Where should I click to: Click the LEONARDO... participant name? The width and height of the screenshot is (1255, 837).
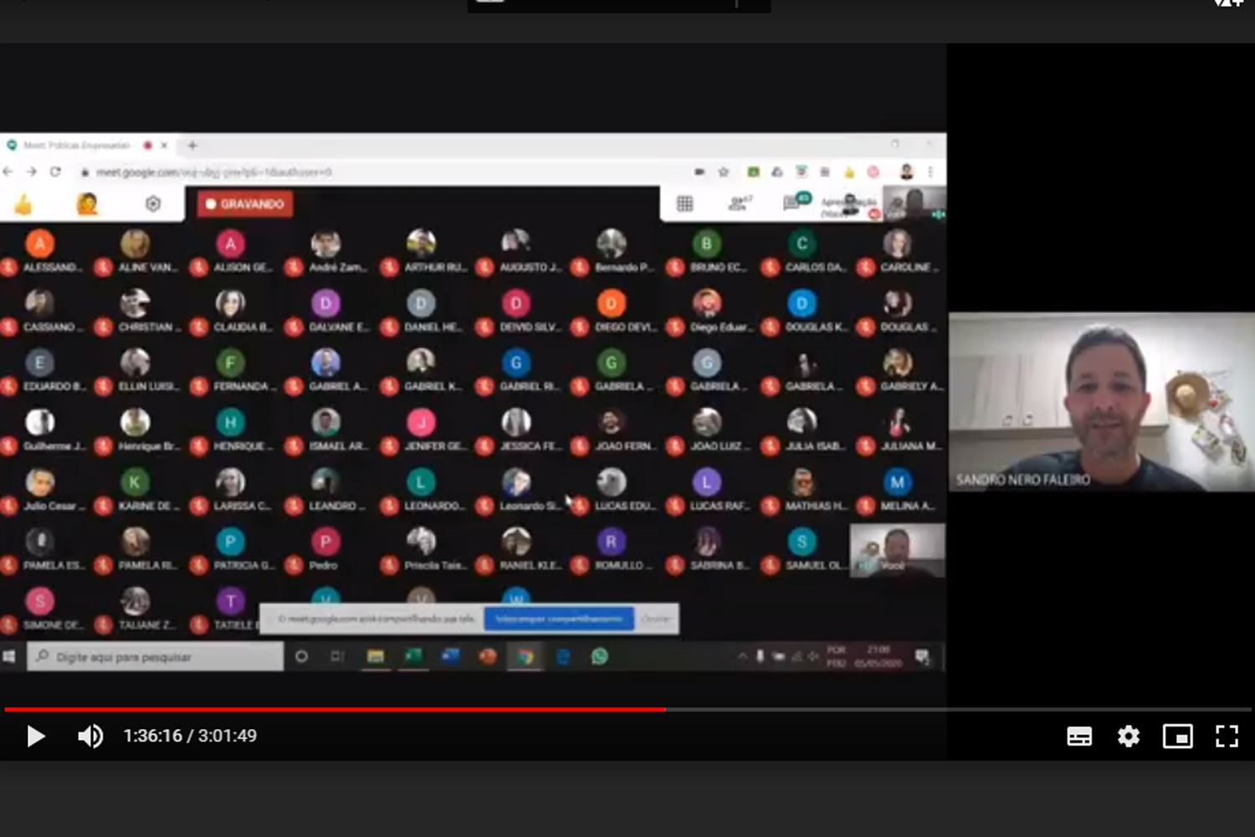point(435,506)
